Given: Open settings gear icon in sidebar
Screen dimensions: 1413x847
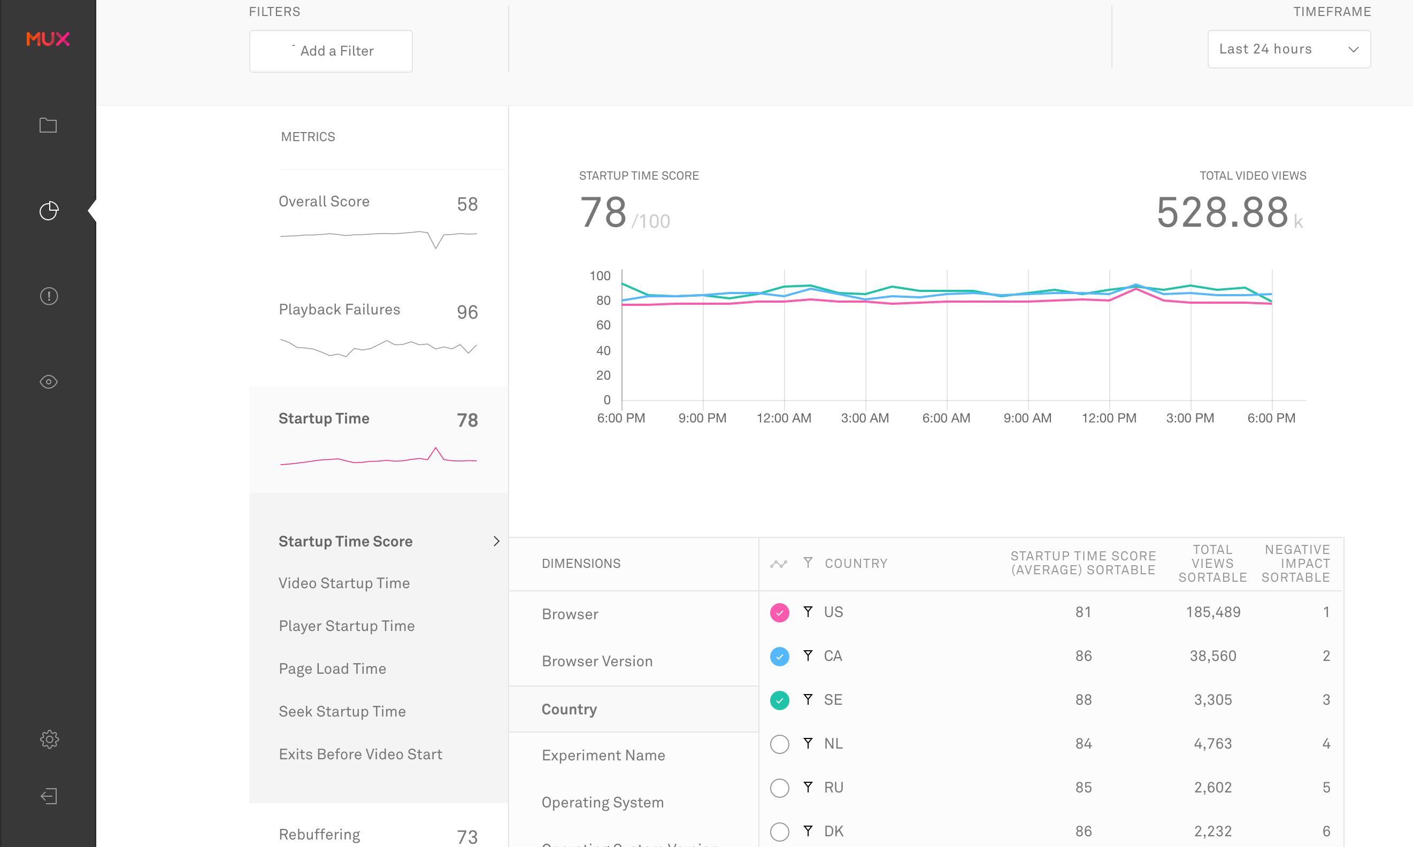Looking at the screenshot, I should coord(49,739).
